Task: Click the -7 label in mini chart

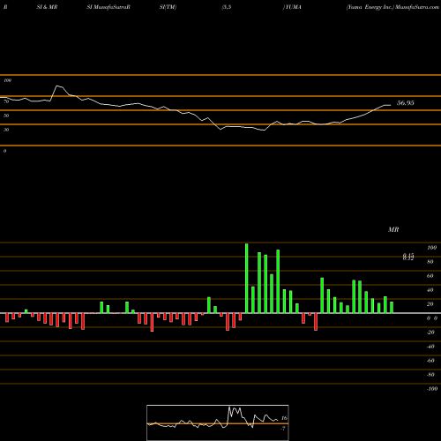Action: pyautogui.click(x=283, y=429)
